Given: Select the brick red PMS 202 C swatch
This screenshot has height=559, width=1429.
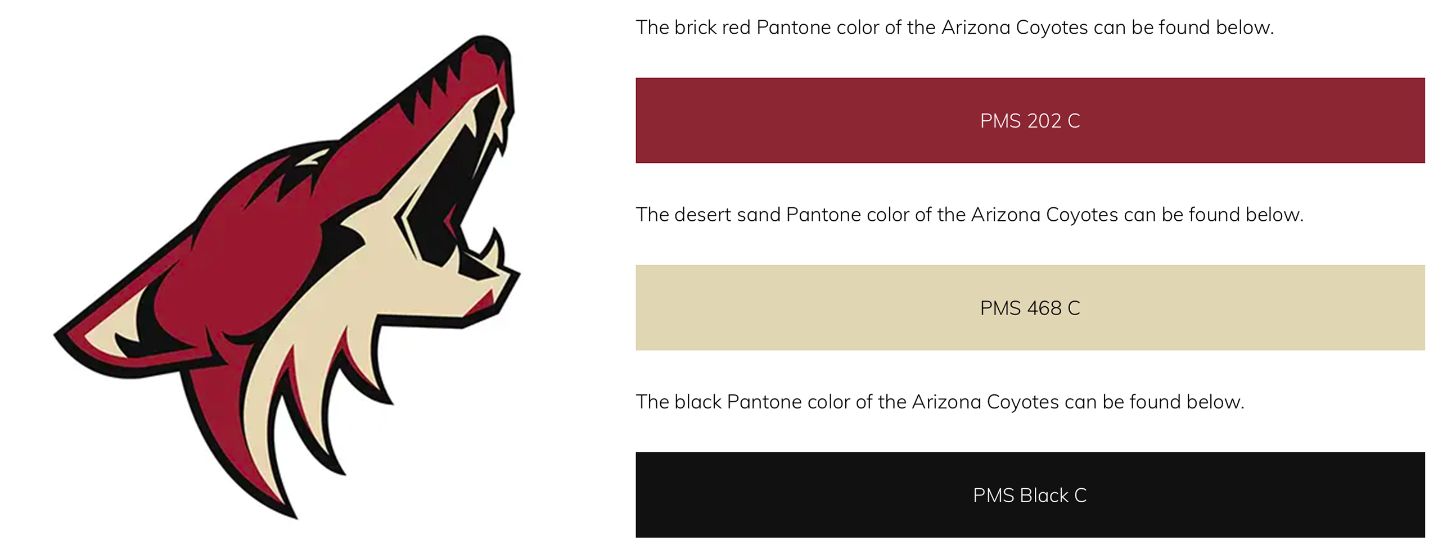Looking at the screenshot, I should (x=1030, y=120).
